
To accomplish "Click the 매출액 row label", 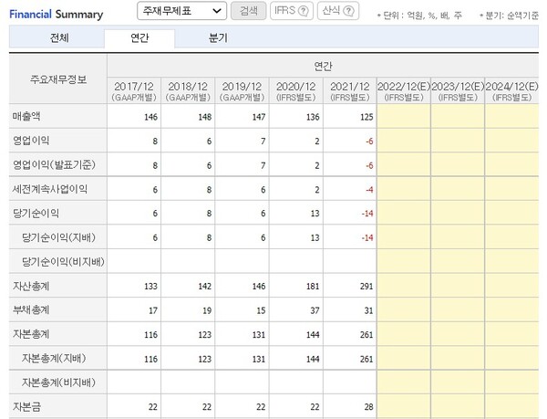I will [x=28, y=118].
